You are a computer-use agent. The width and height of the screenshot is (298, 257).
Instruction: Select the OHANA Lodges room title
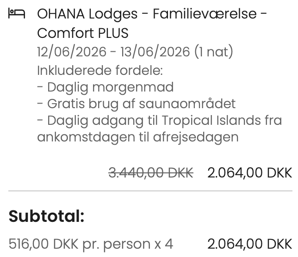[87, 14]
